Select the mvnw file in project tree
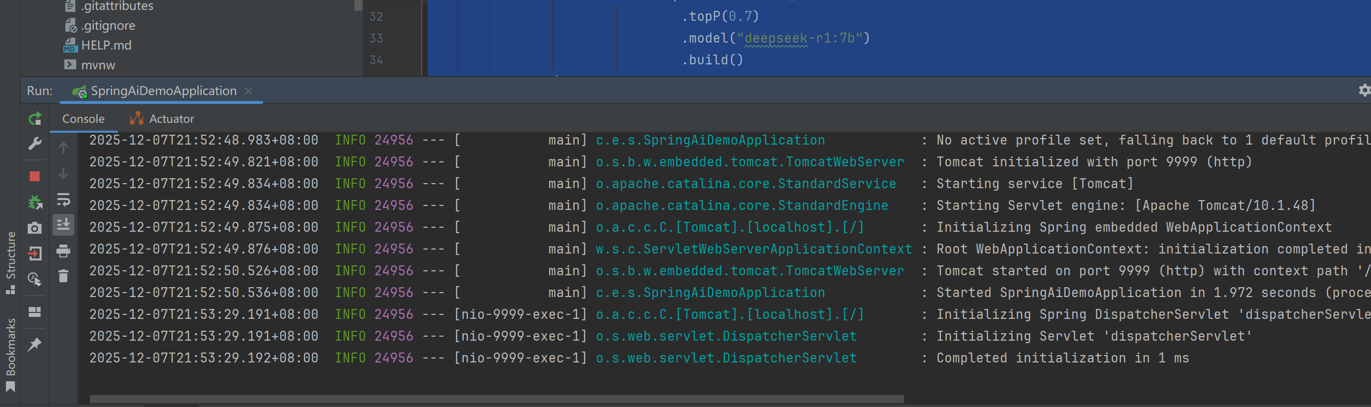 (x=89, y=65)
